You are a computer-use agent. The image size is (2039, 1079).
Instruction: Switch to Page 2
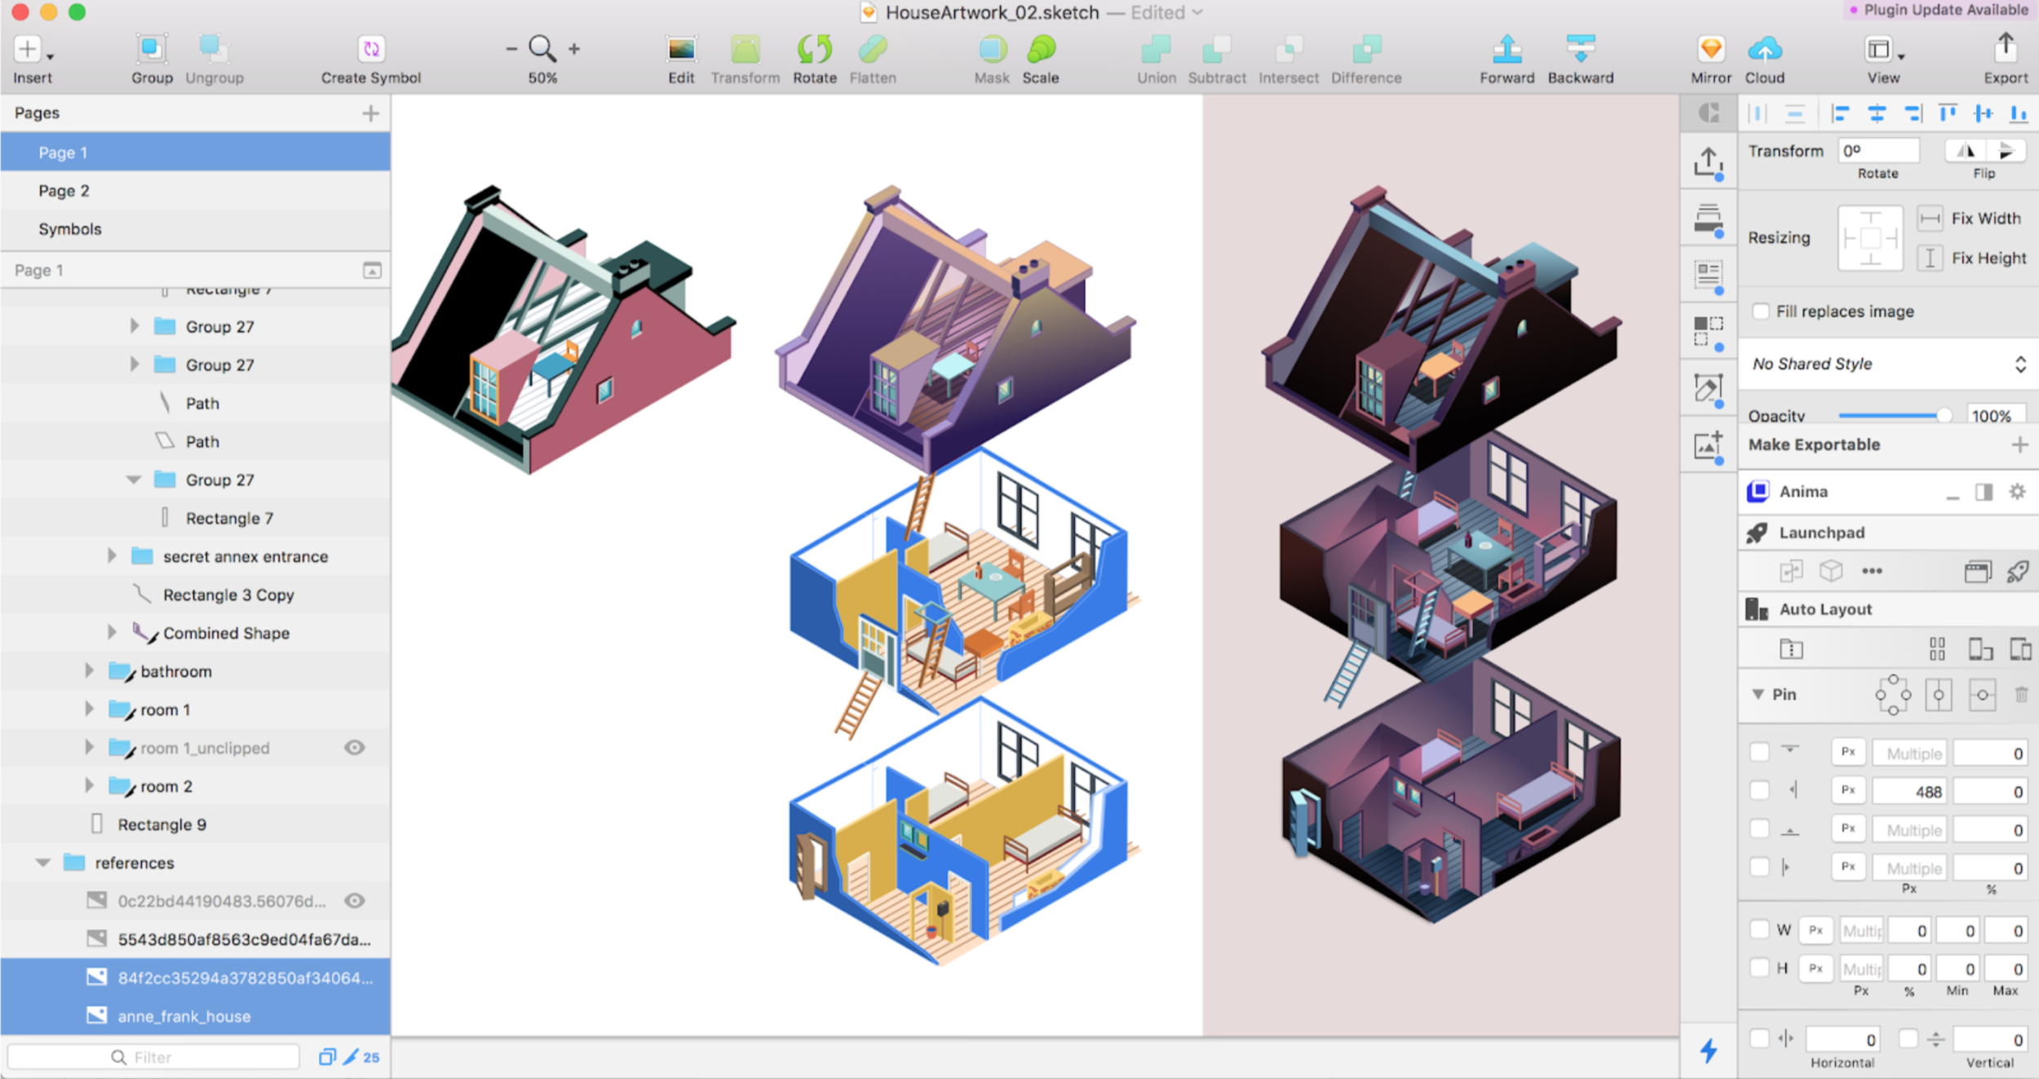64,191
